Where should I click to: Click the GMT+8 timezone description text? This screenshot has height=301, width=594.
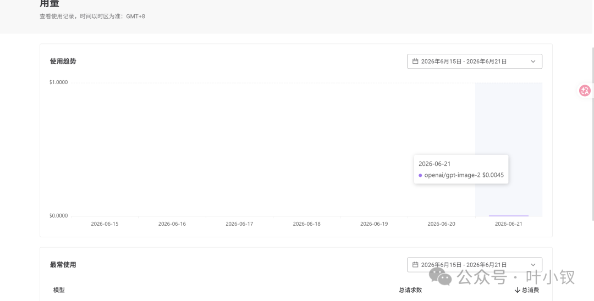coord(92,16)
